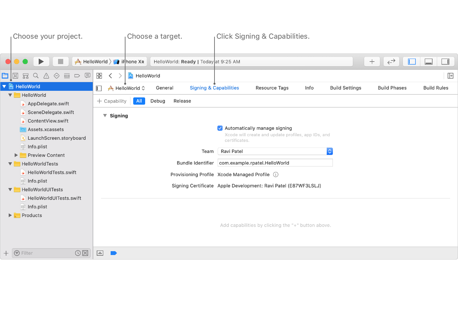
Task: Toggle the right inspector panel
Action: point(445,62)
